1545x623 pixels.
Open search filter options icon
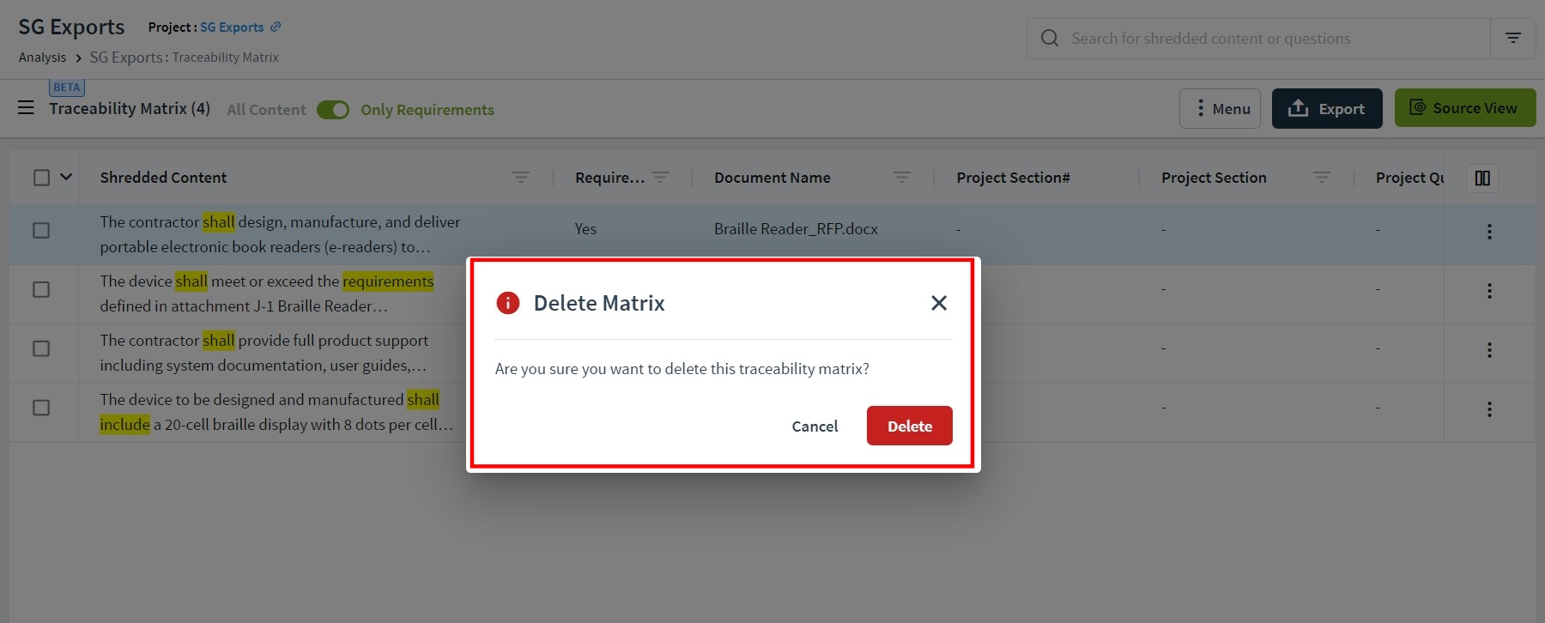click(x=1513, y=38)
